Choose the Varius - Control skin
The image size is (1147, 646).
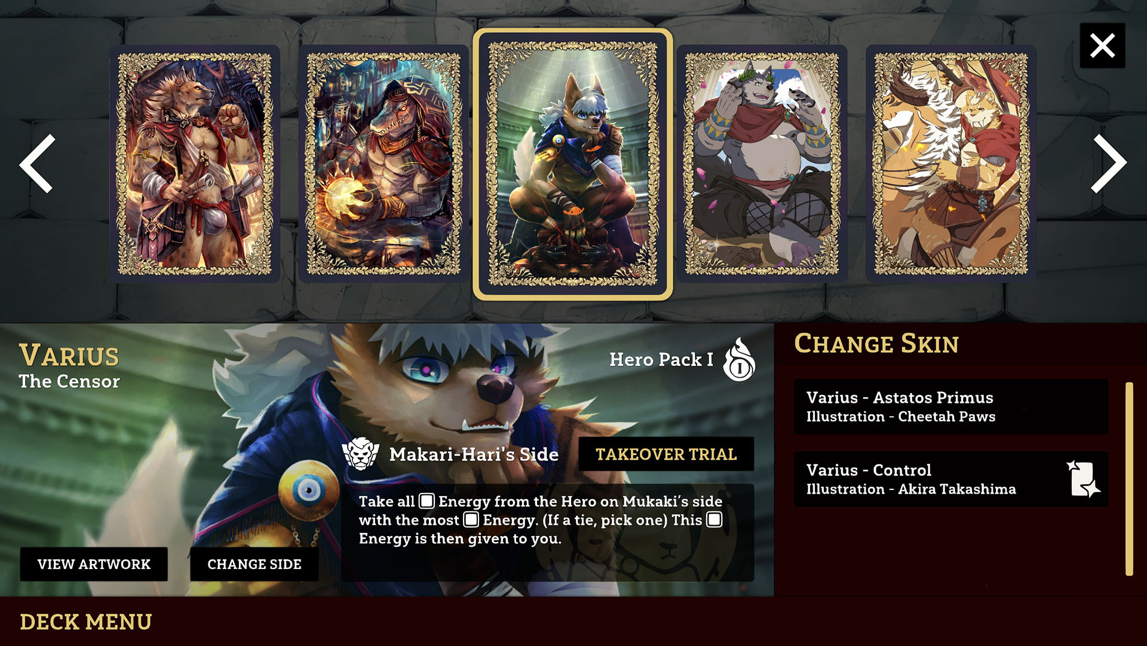pyautogui.click(x=951, y=479)
